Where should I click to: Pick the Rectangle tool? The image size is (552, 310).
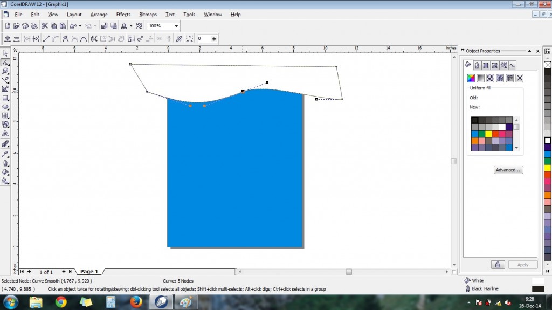tap(5, 98)
